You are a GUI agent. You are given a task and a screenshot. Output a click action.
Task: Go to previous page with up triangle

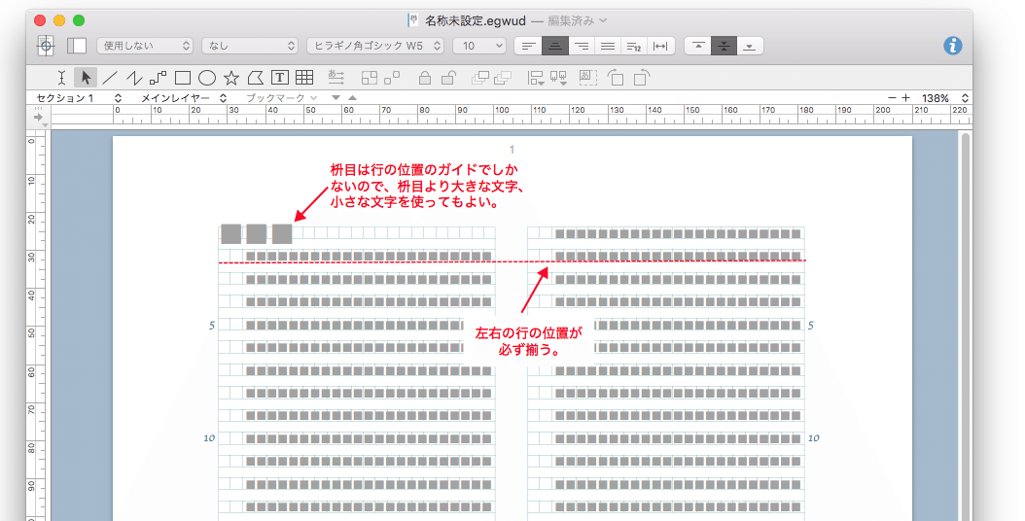point(352,98)
